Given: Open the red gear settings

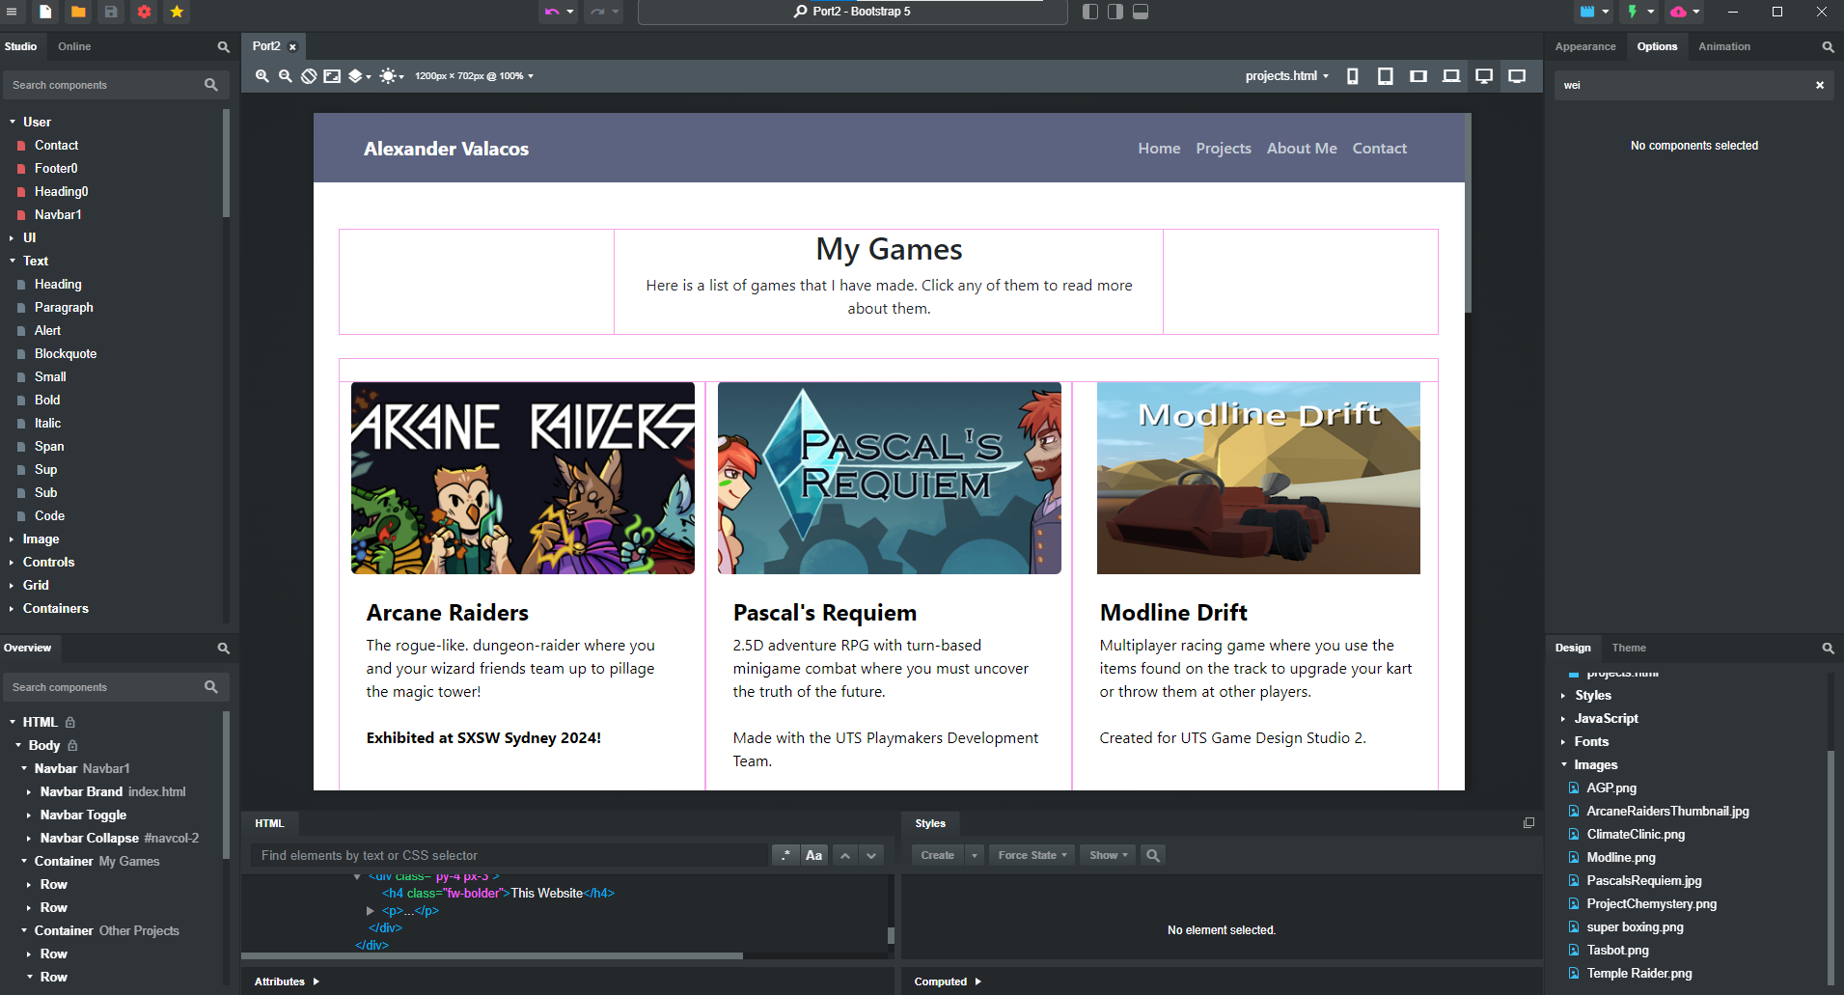Looking at the screenshot, I should 144,12.
